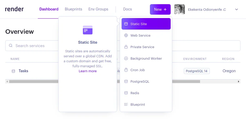Click the Search services input field
The height and width of the screenshot is (129, 246).
[x=123, y=46]
